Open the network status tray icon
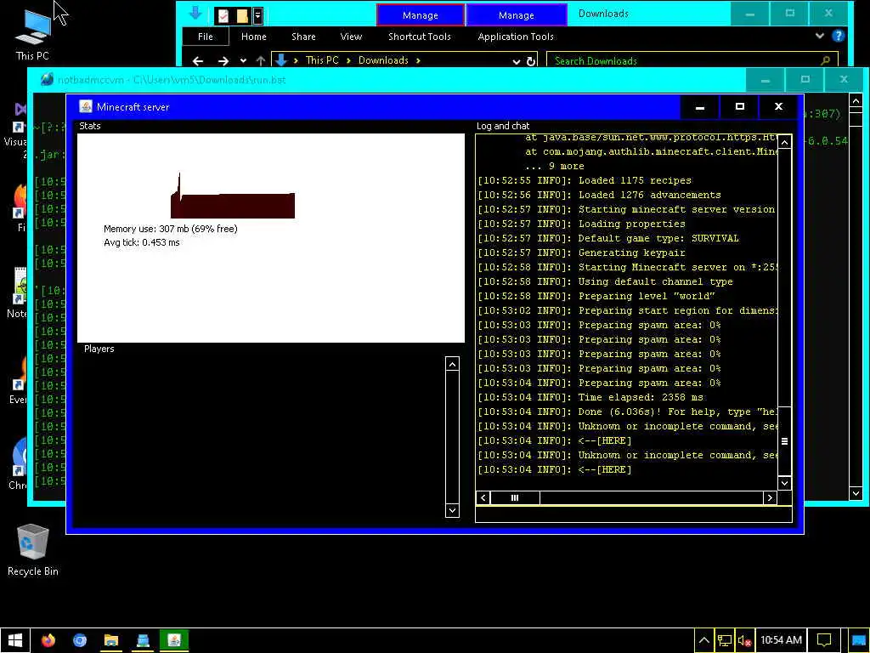 pos(724,640)
